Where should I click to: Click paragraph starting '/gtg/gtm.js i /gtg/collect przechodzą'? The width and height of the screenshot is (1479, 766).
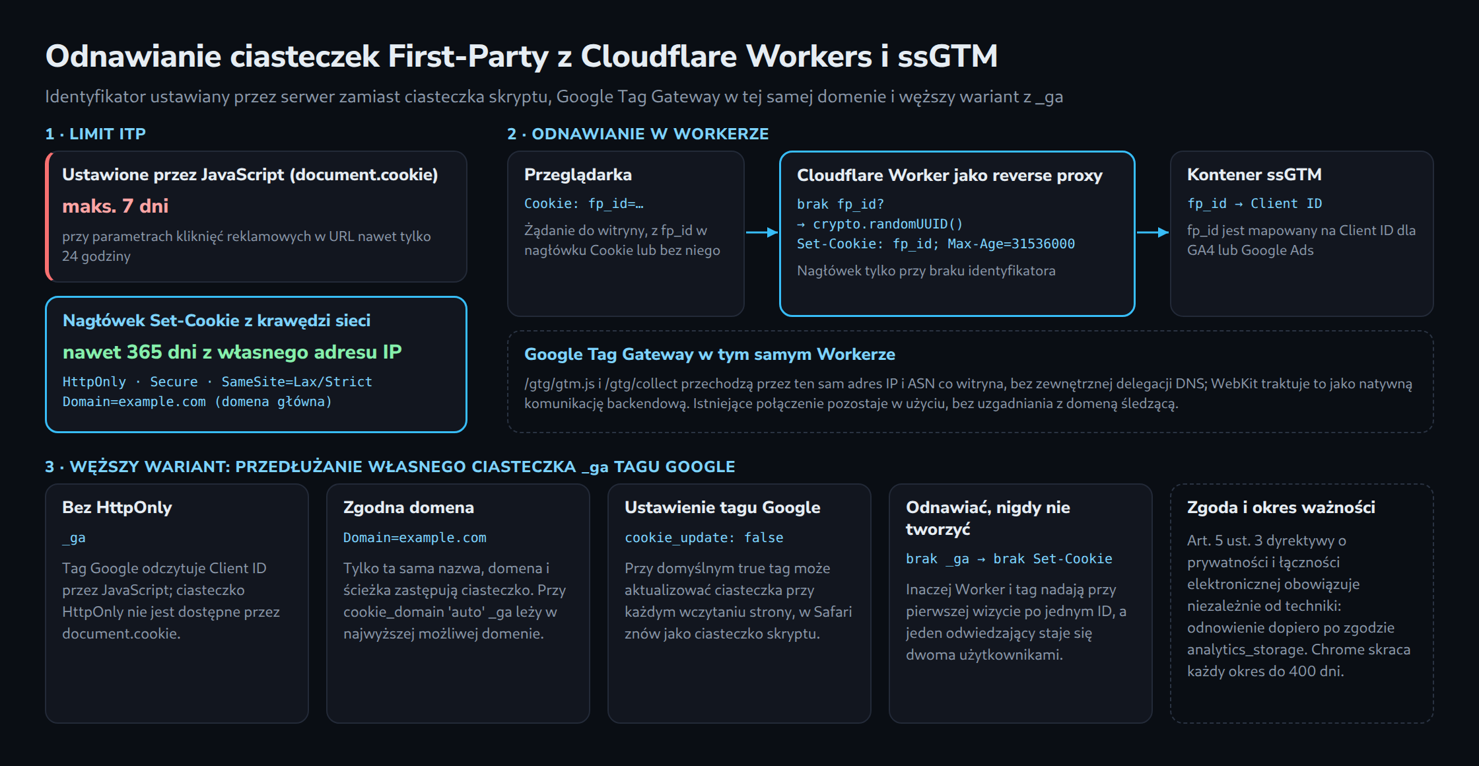pos(968,393)
